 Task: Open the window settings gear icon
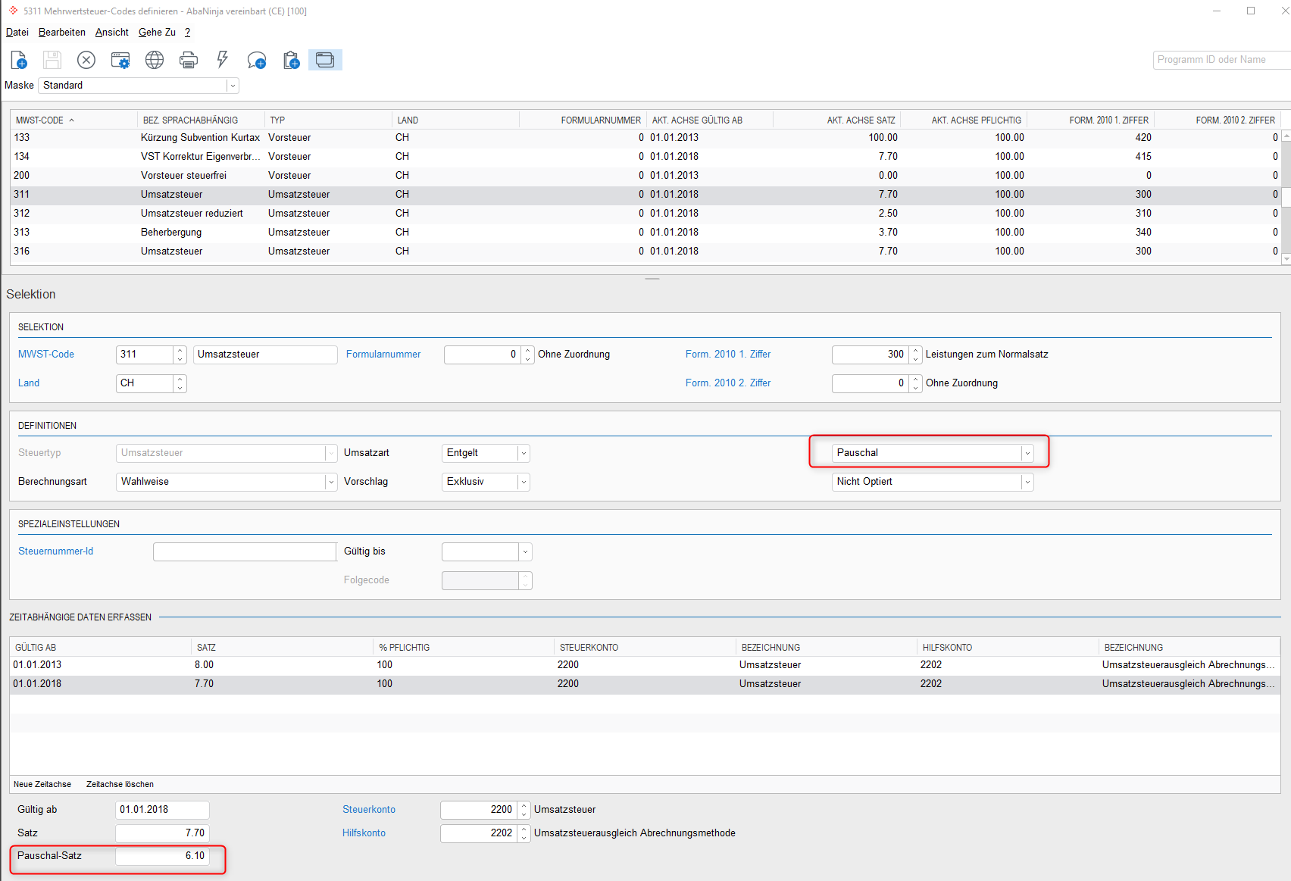[x=120, y=60]
